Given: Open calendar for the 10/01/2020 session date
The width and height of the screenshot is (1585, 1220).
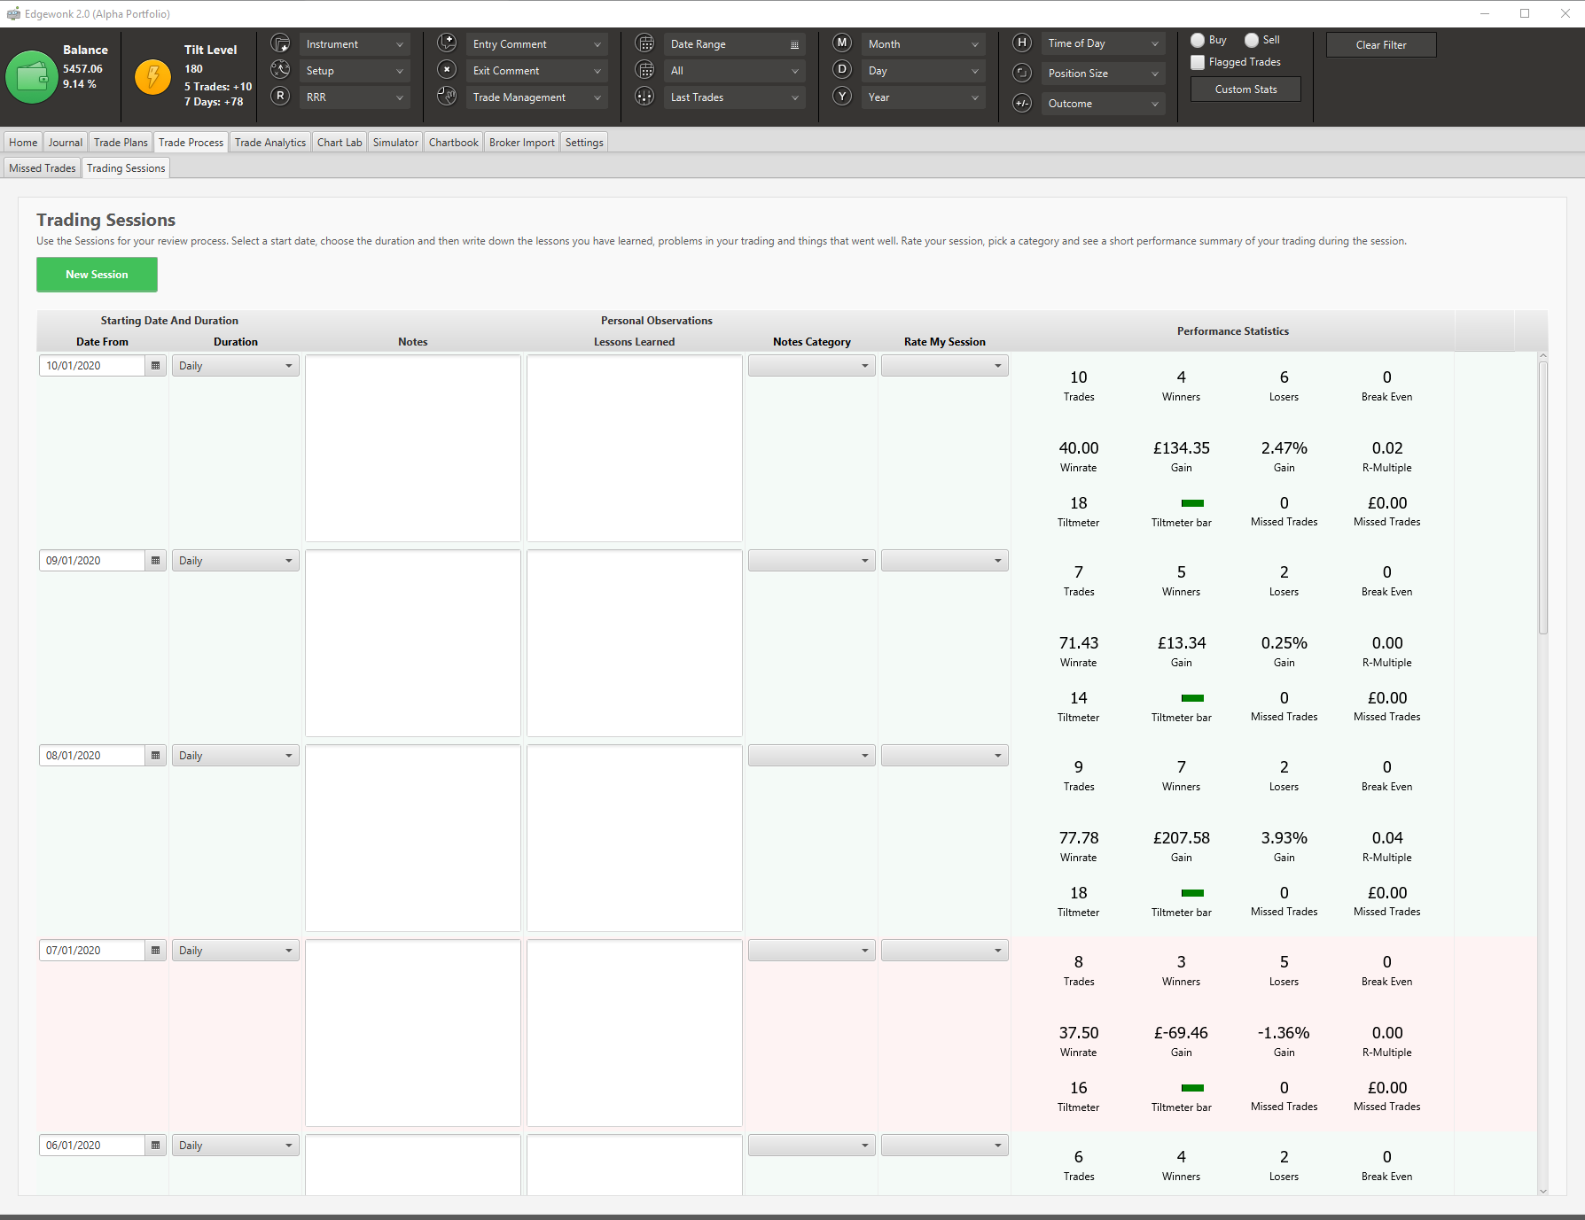Looking at the screenshot, I should (156, 366).
